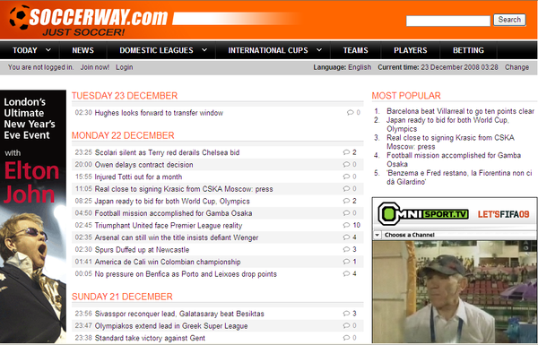
Task: Open most popular Gamba Osaka mission story
Action: [454, 160]
